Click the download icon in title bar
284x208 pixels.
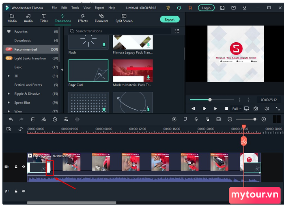[x=245, y=8]
